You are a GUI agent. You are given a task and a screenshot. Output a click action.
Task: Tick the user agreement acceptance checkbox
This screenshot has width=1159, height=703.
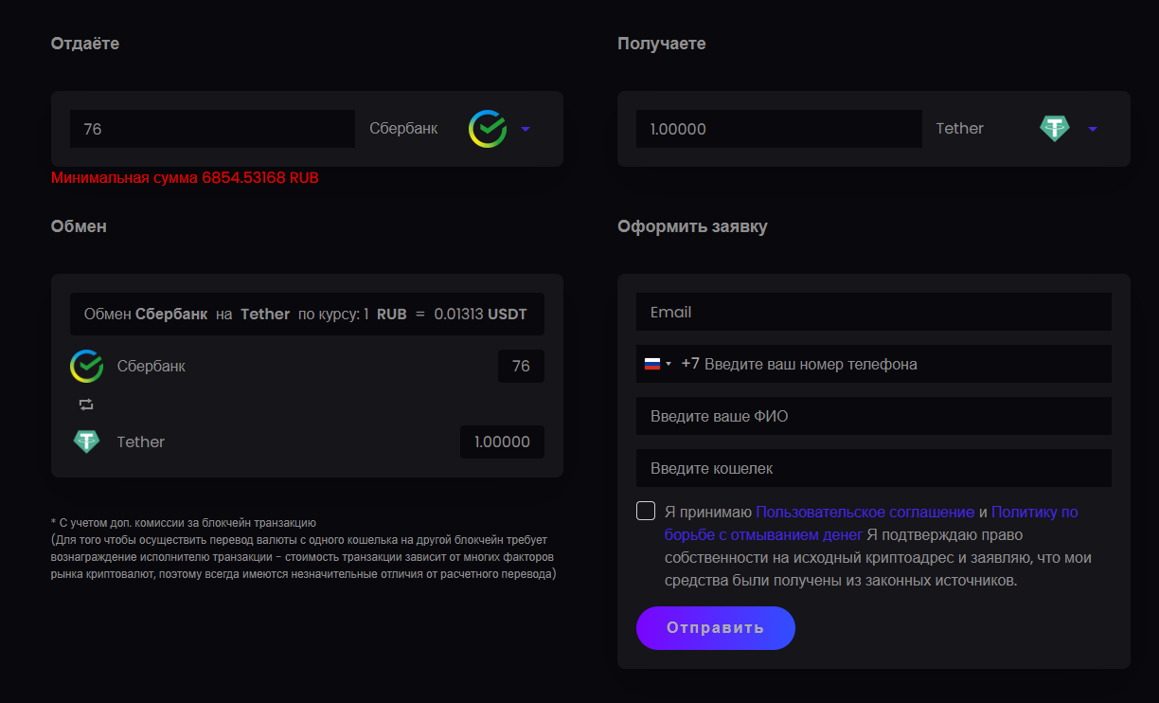[646, 512]
